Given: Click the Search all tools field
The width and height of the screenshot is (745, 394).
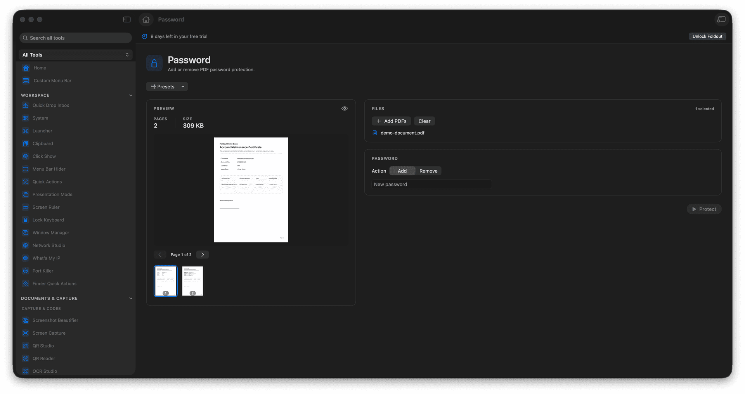Looking at the screenshot, I should pyautogui.click(x=76, y=38).
